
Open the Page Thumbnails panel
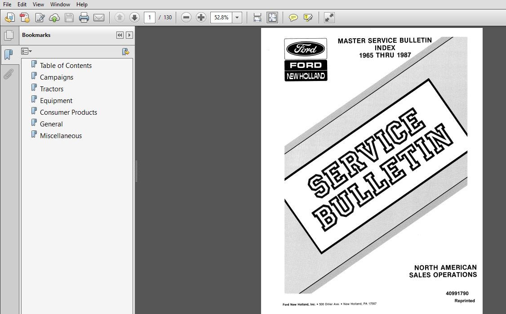[8, 35]
